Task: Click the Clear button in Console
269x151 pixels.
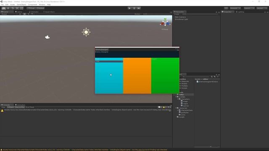Action: [3, 107]
